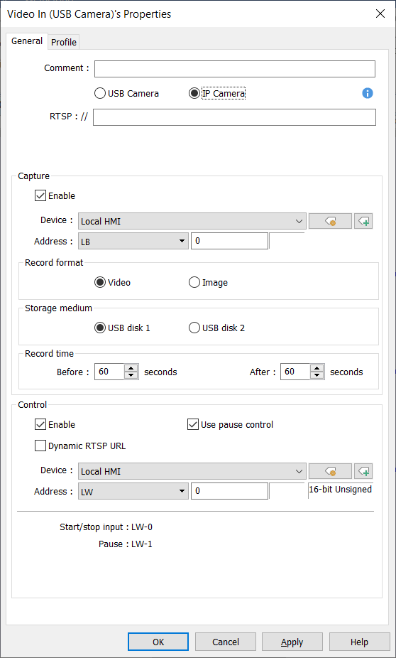The width and height of the screenshot is (396, 658).
Task: Switch to the Profile tab
Action: coord(64,43)
